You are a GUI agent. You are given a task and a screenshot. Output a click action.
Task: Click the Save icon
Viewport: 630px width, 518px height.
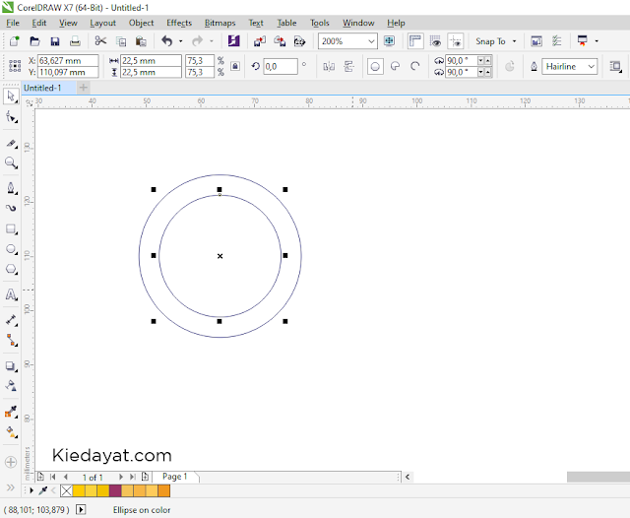(55, 41)
